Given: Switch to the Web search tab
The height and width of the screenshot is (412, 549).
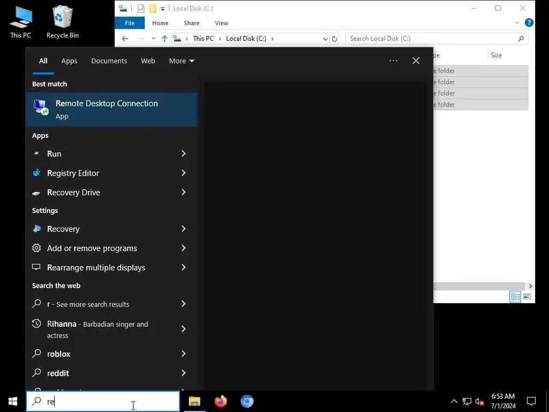Looking at the screenshot, I should pos(148,61).
